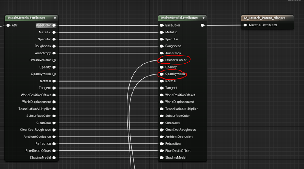The image size is (304, 169).
Task: Click BreakMaterialAttributes Refraction output pin
Action: tap(54, 144)
